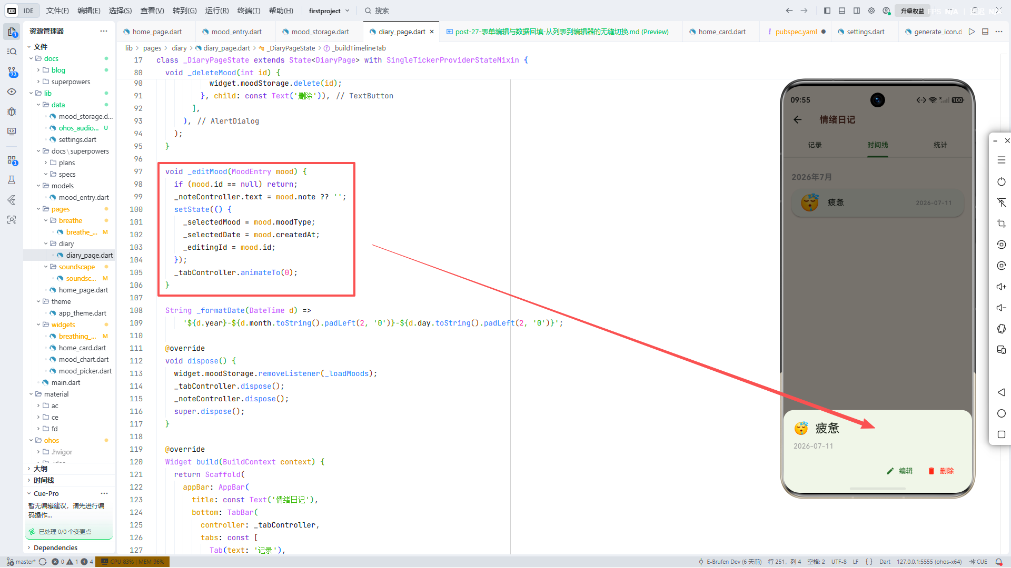This screenshot has width=1011, height=568.
Task: Open Source Control icon with badge 73
Action: [x=12, y=72]
